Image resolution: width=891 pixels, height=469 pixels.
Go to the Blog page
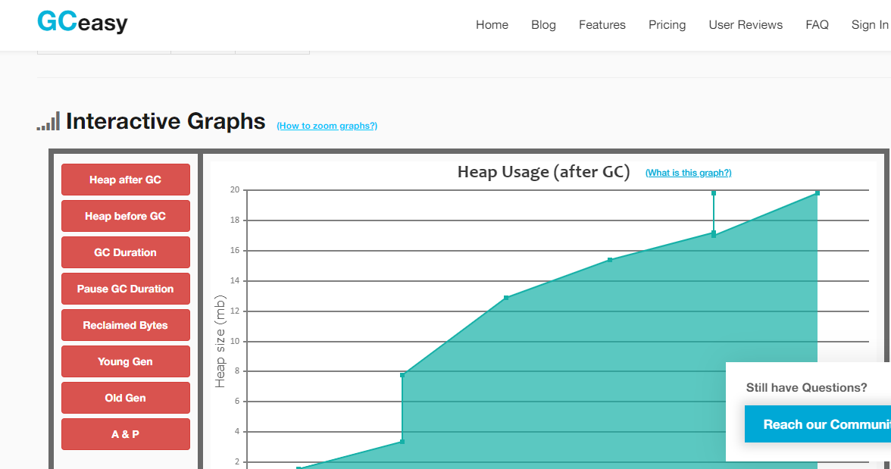[543, 25]
